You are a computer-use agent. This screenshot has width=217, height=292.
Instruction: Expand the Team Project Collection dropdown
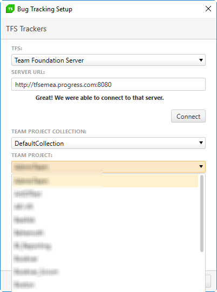[x=109, y=143]
